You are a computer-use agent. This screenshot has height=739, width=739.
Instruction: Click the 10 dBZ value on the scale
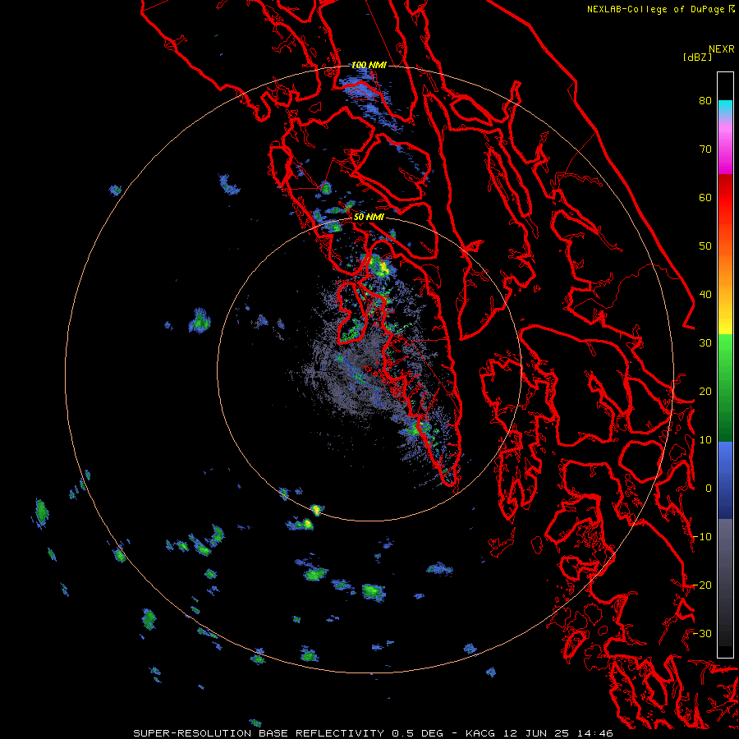705,440
